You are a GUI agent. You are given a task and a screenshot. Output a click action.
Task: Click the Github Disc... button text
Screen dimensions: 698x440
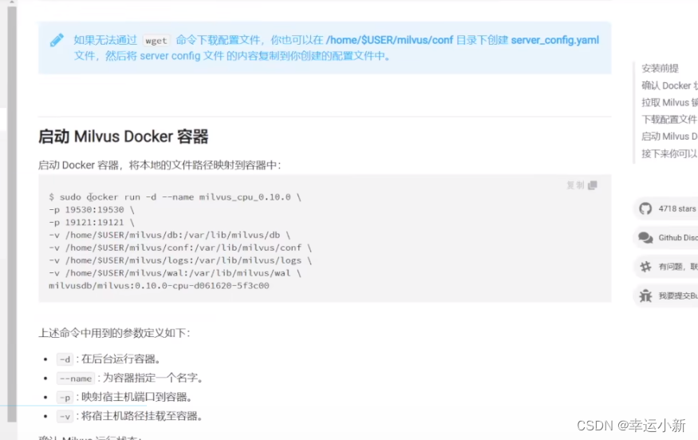pyautogui.click(x=678, y=238)
